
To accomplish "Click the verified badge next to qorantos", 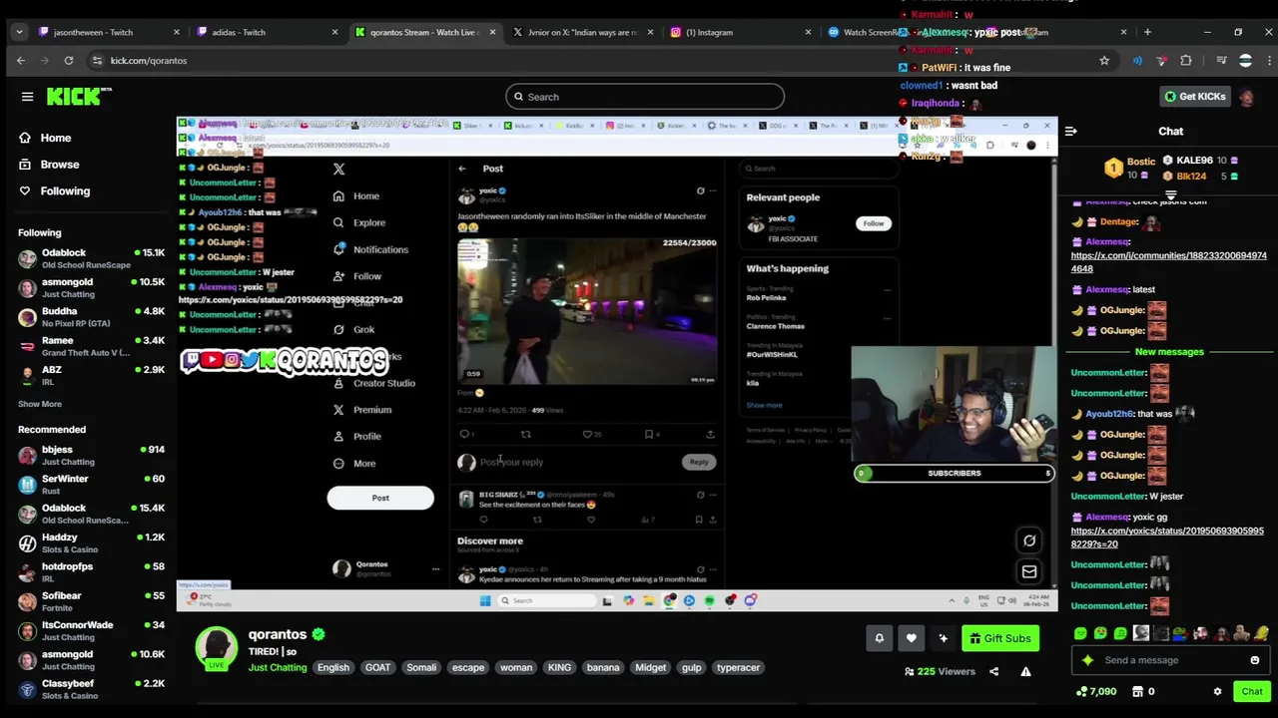I will coord(319,634).
